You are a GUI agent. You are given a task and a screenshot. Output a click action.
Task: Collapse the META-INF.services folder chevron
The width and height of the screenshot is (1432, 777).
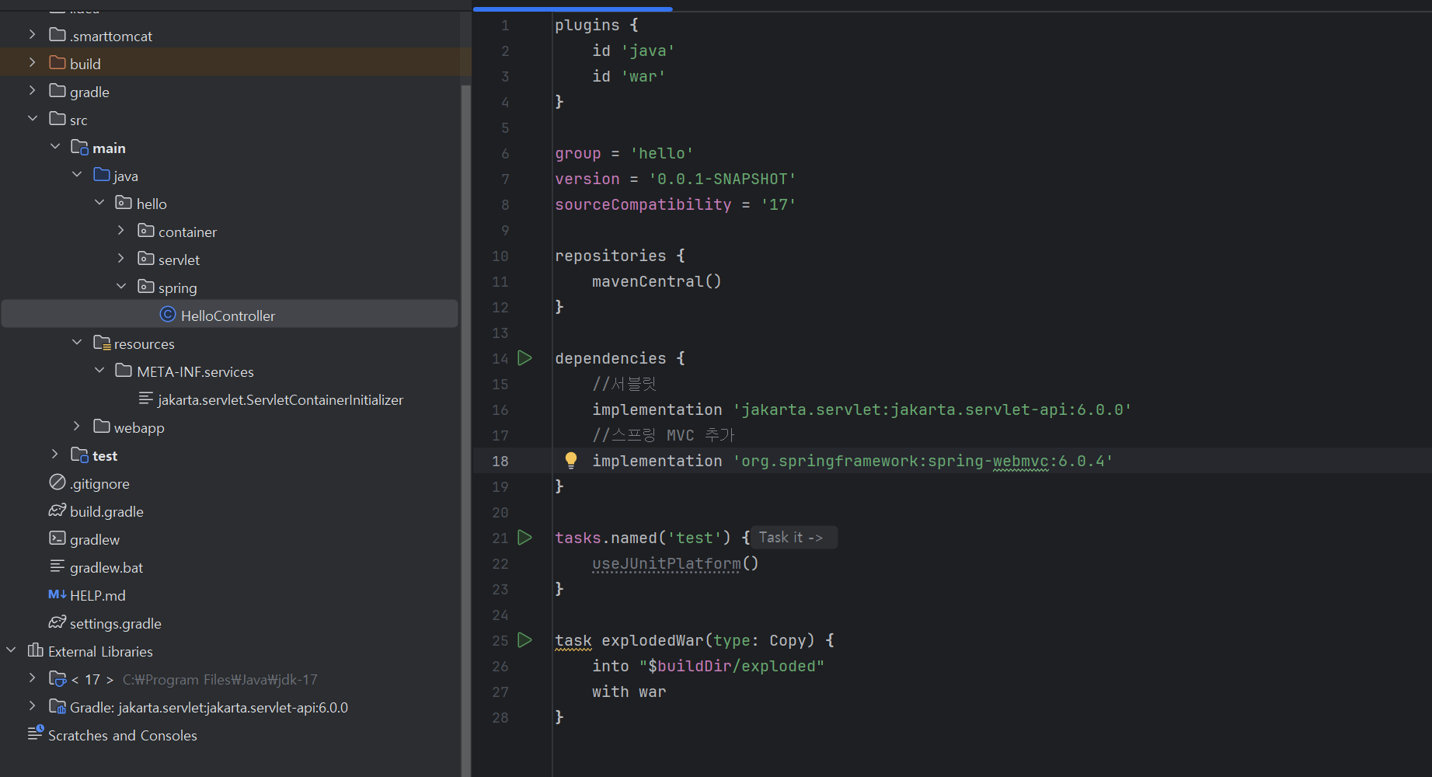99,371
